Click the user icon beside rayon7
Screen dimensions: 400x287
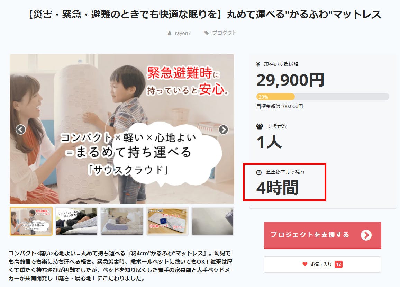(170, 33)
